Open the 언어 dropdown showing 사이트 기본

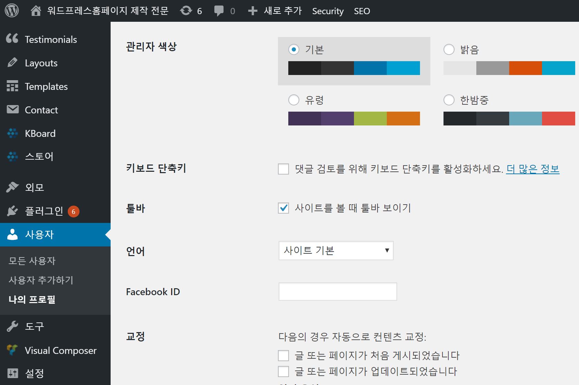pyautogui.click(x=336, y=251)
